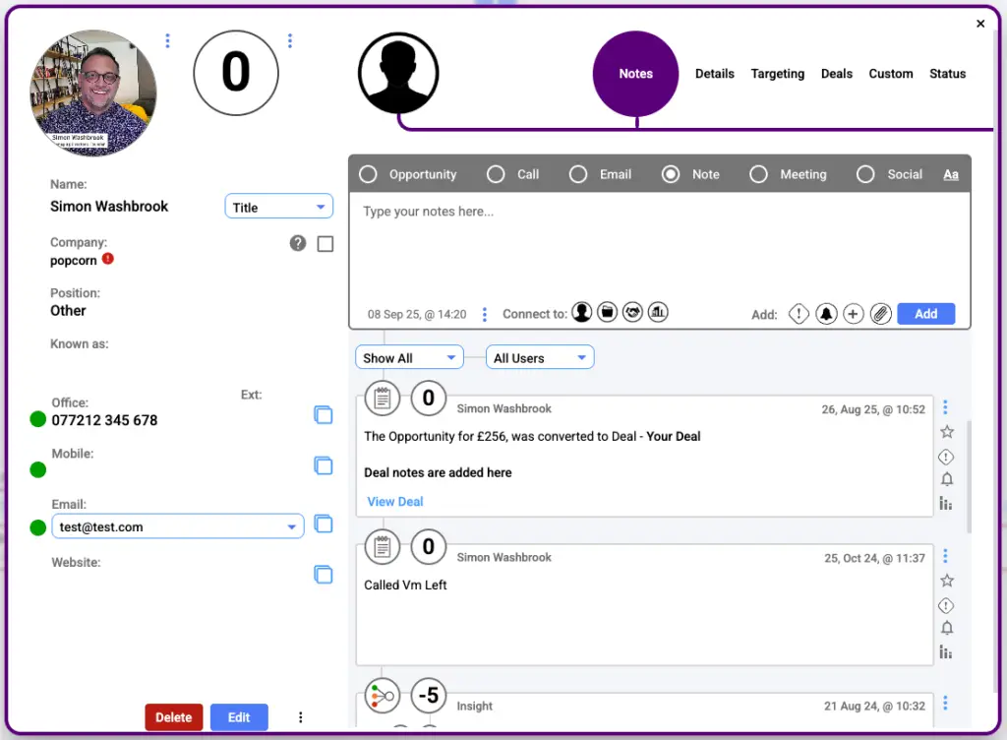Expand the Show All filter dropdown
Image resolution: width=1007 pixels, height=740 pixels.
[409, 357]
